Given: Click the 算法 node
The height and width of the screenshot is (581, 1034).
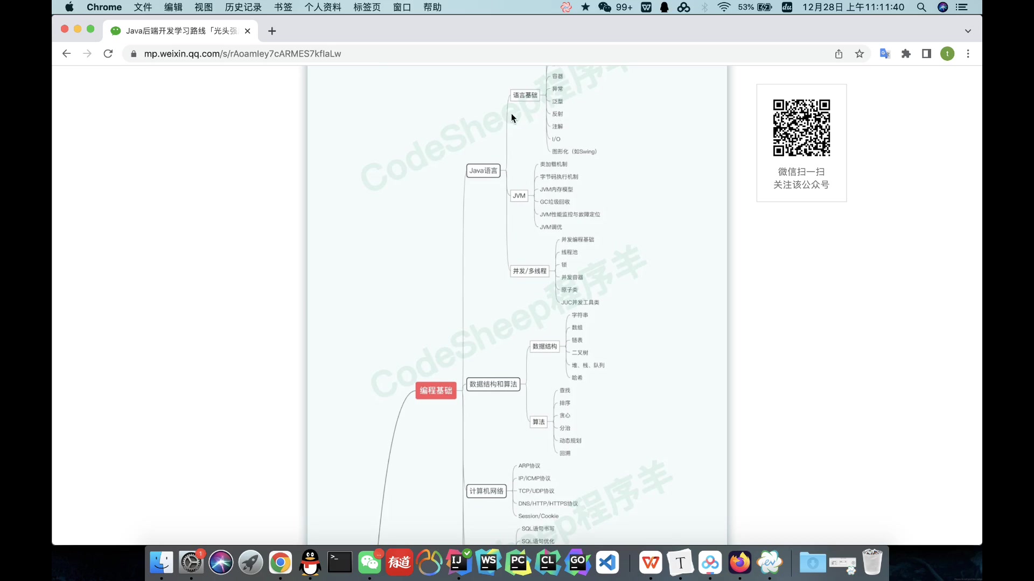Looking at the screenshot, I should (539, 422).
